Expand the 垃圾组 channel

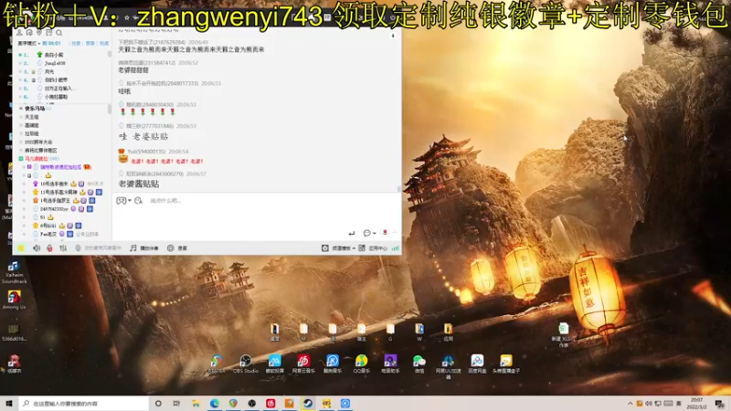point(21,133)
